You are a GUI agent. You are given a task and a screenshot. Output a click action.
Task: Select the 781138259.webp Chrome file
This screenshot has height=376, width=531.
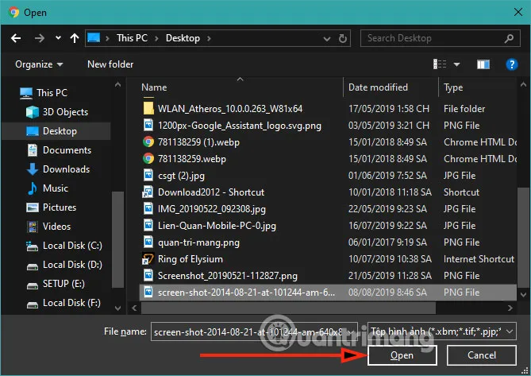[x=191, y=159]
